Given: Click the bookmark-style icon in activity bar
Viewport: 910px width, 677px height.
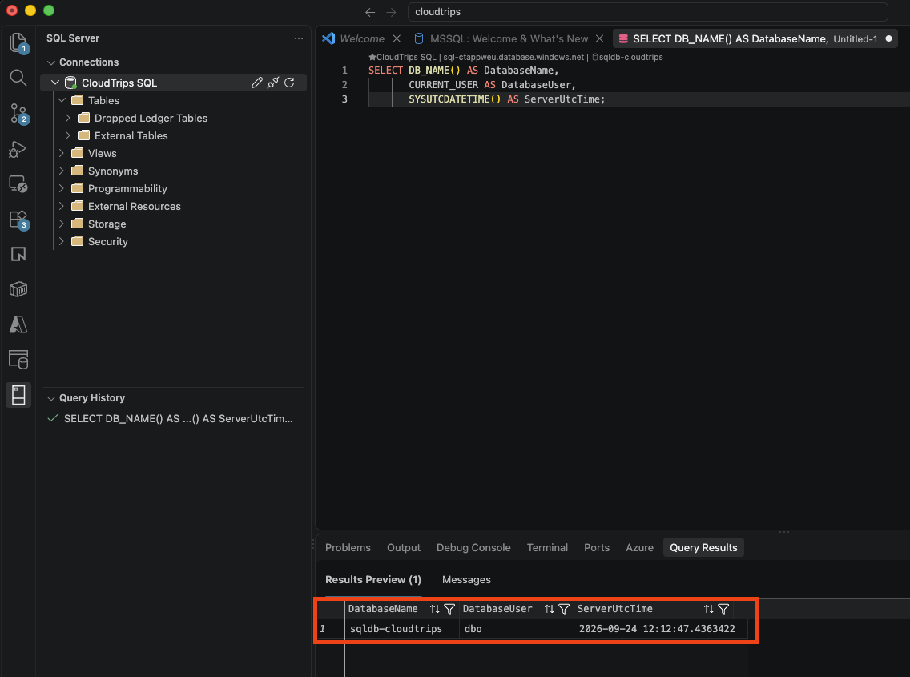Looking at the screenshot, I should tap(18, 254).
